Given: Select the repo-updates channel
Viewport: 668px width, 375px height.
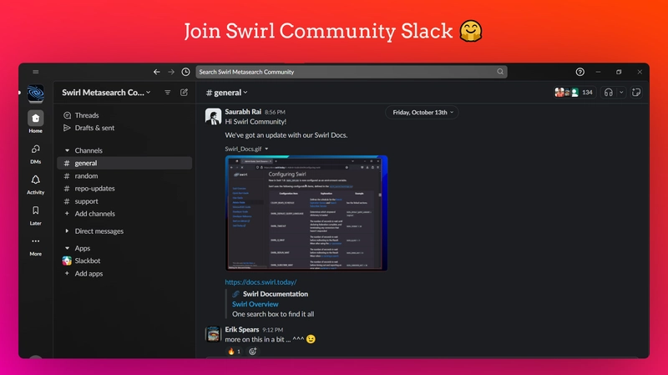Looking at the screenshot, I should pyautogui.click(x=124, y=189).
